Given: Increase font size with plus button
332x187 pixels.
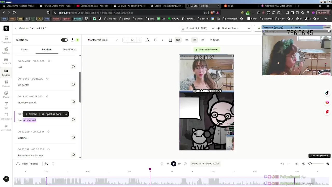Looking at the screenshot, I should click(139, 40).
